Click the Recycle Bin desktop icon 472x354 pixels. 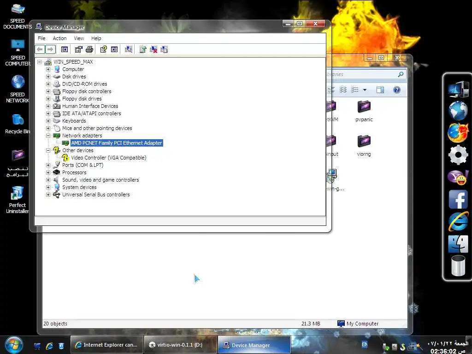(18, 124)
